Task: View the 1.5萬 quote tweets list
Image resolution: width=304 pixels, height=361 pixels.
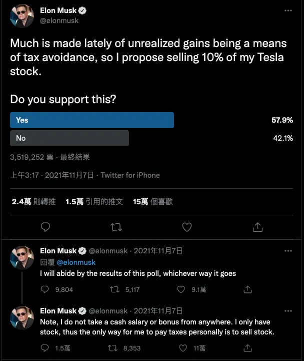Action: pos(94,202)
